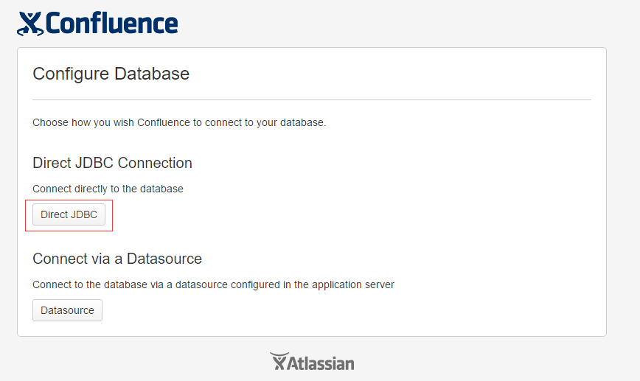
Task: Click the Configure Database page heading
Action: click(x=111, y=74)
